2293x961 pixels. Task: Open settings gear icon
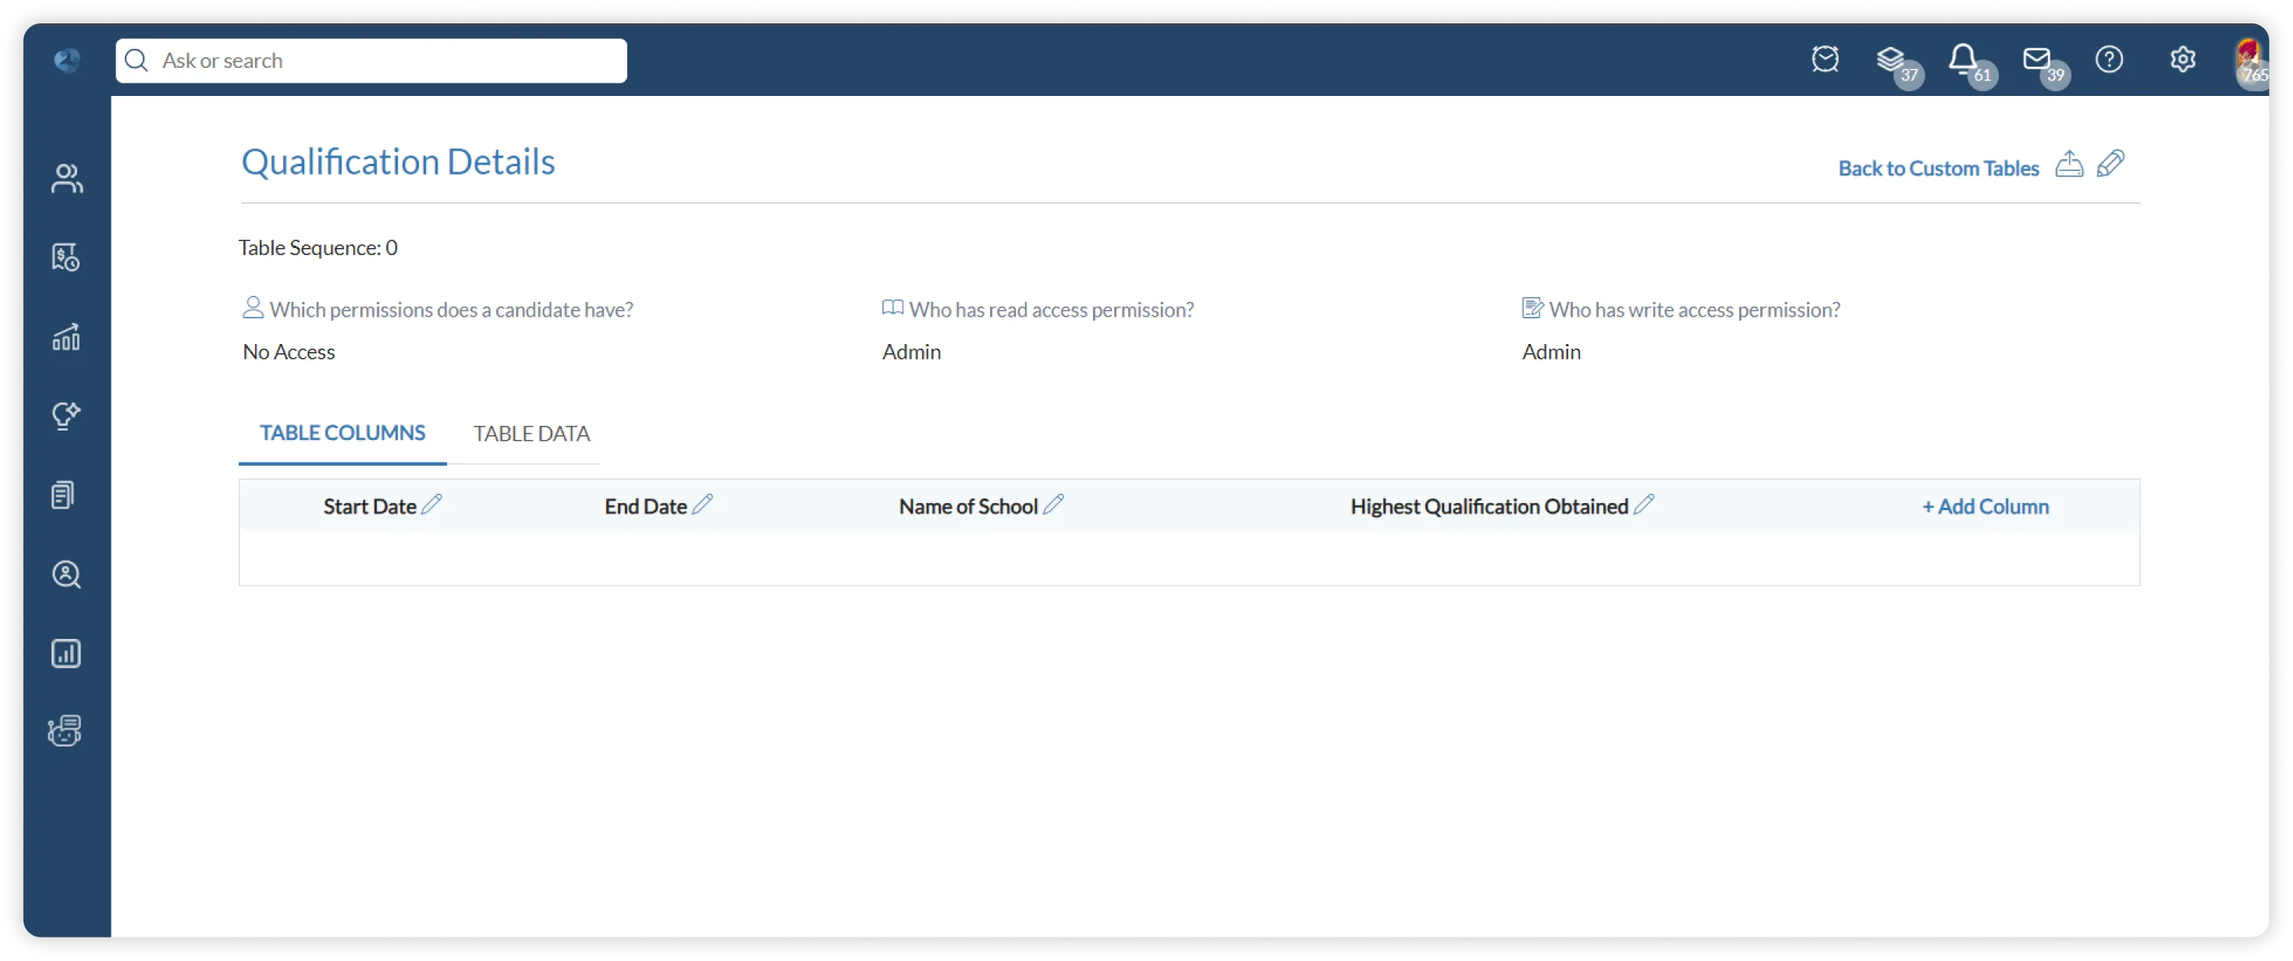pos(2181,59)
